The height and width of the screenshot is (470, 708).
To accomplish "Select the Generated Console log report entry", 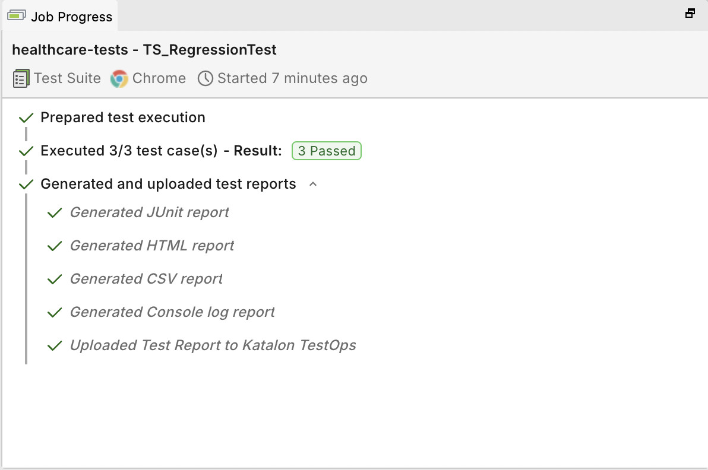I will (172, 312).
